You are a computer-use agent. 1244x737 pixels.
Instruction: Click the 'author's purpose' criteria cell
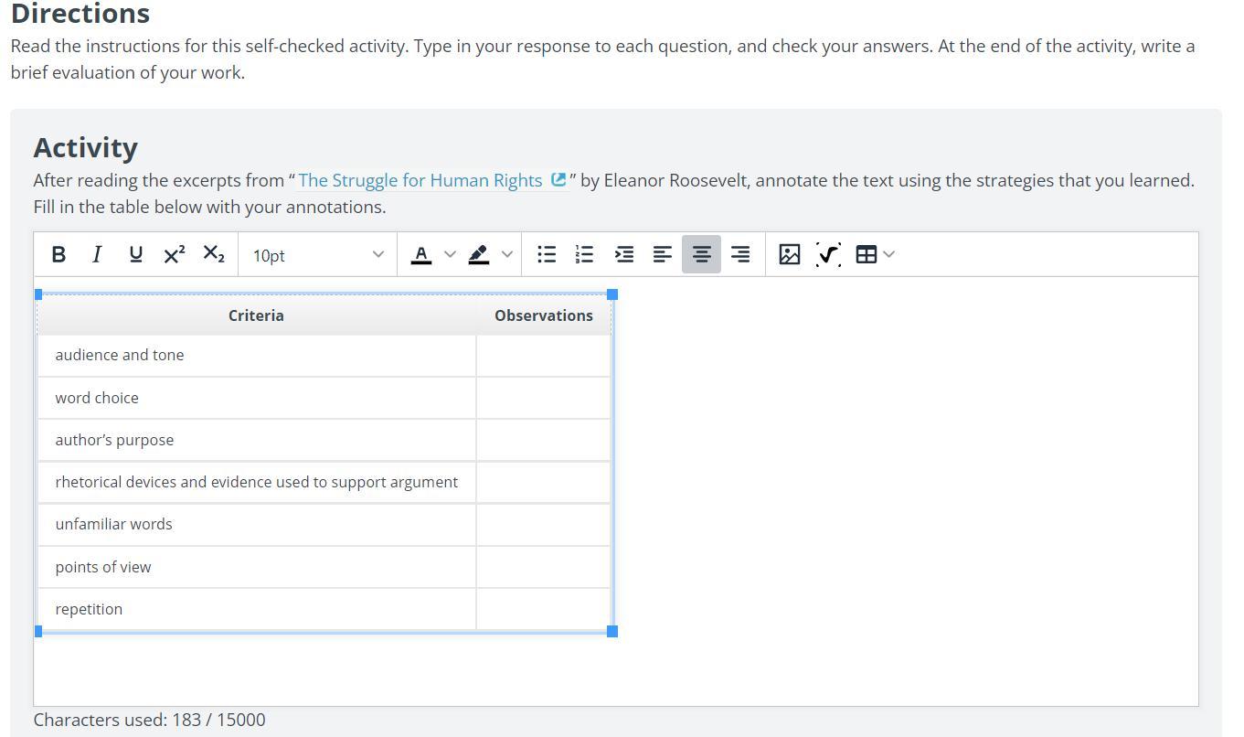pos(257,440)
